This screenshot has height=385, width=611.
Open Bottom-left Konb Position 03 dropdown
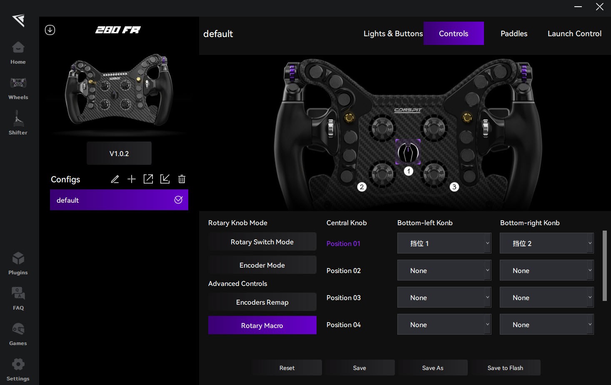444,297
